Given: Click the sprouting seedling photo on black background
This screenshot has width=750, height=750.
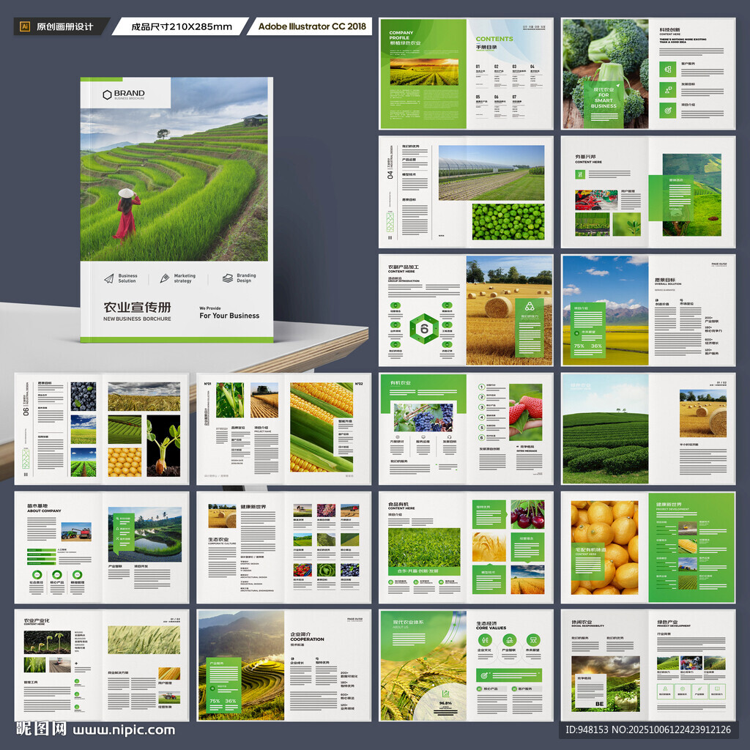Looking at the screenshot, I should pyautogui.click(x=163, y=445).
